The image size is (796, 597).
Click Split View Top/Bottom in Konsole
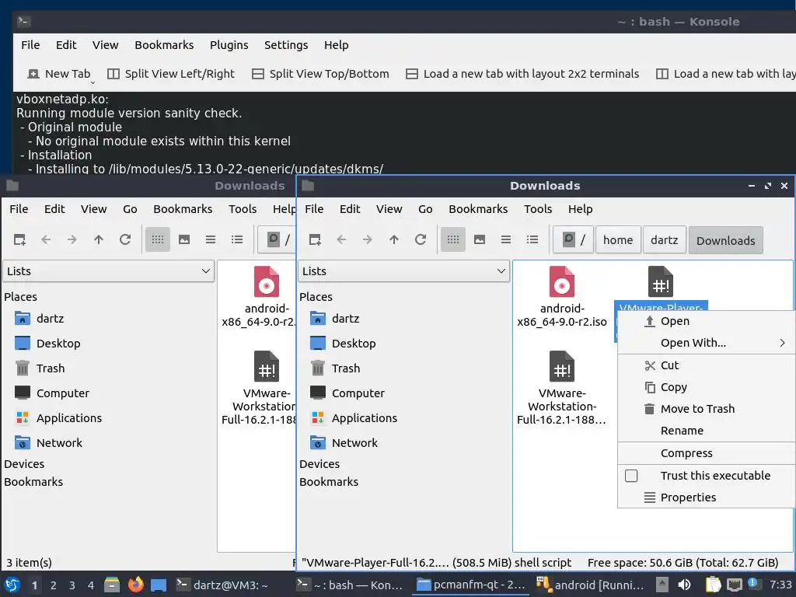(x=321, y=74)
